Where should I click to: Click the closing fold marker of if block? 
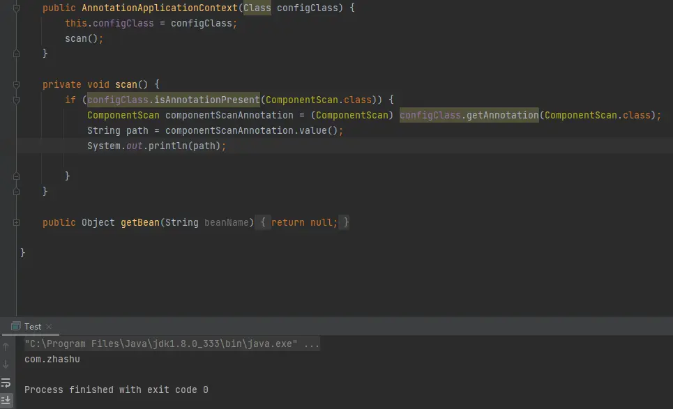coord(16,176)
